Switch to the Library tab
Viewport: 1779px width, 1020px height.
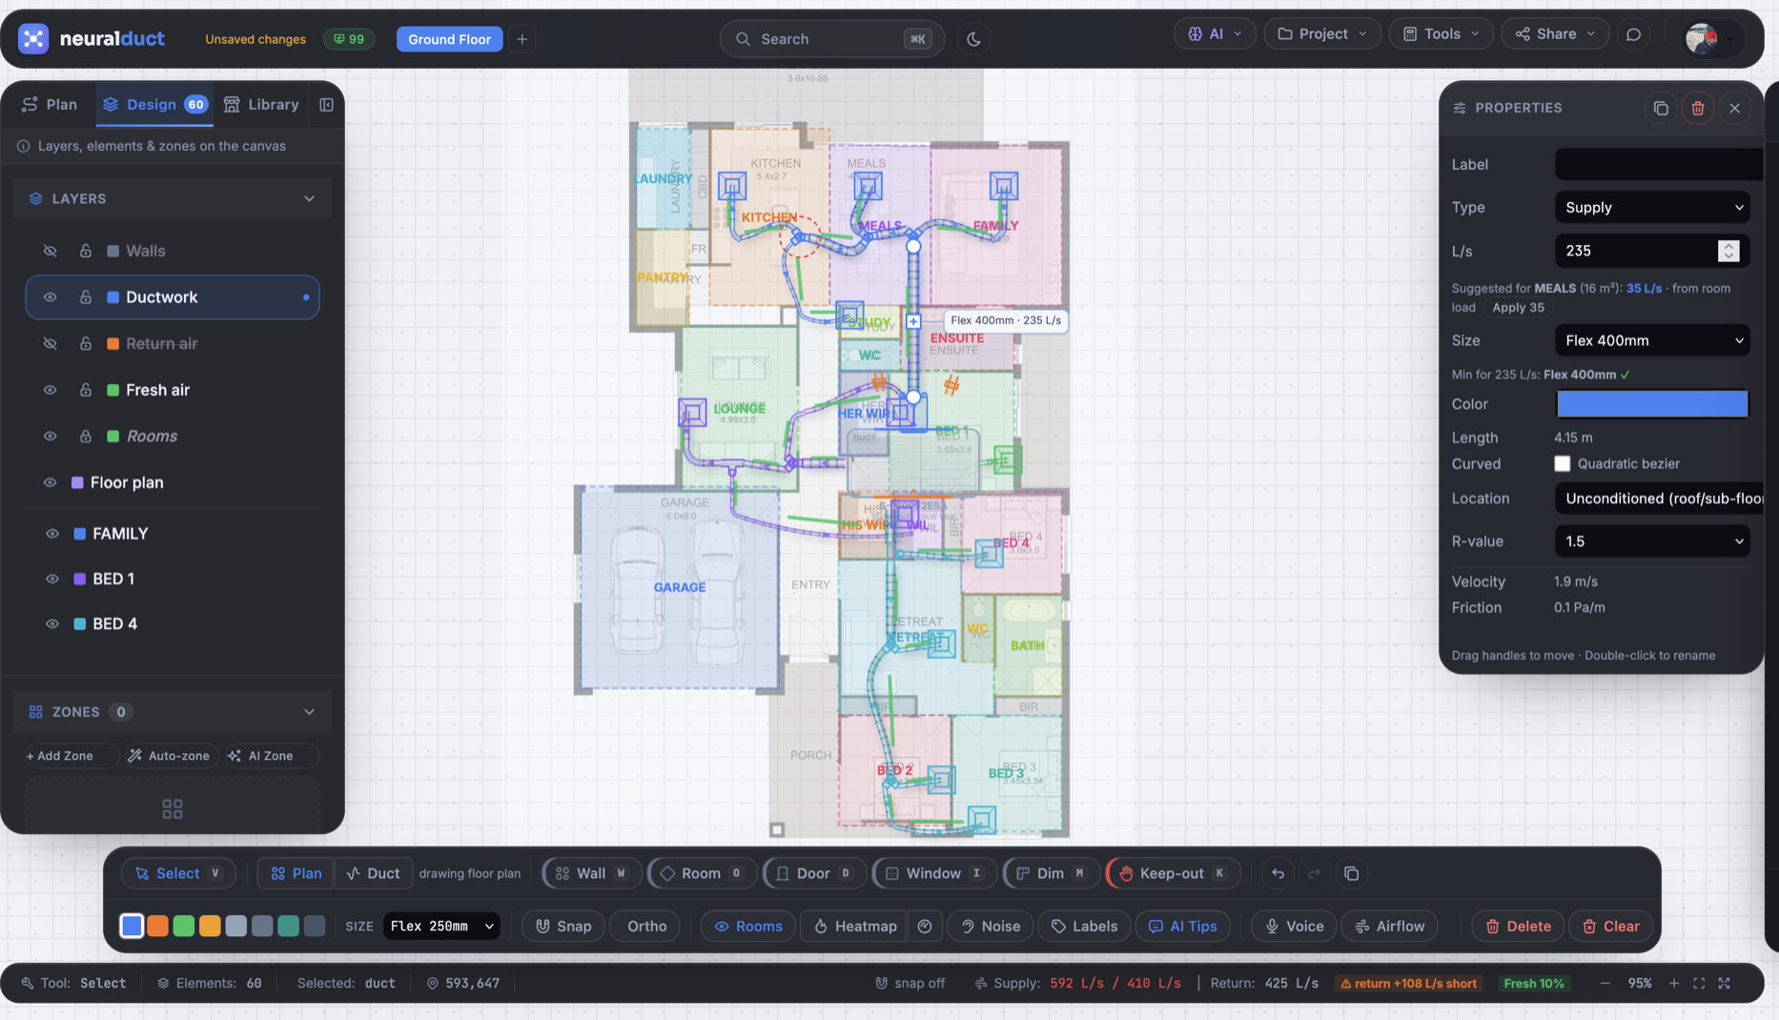pos(261,105)
